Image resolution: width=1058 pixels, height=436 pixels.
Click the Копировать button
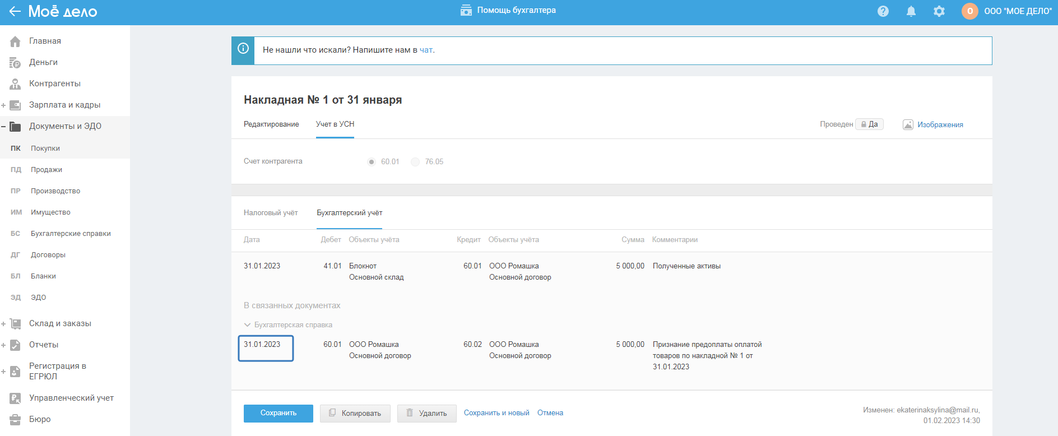(x=355, y=413)
